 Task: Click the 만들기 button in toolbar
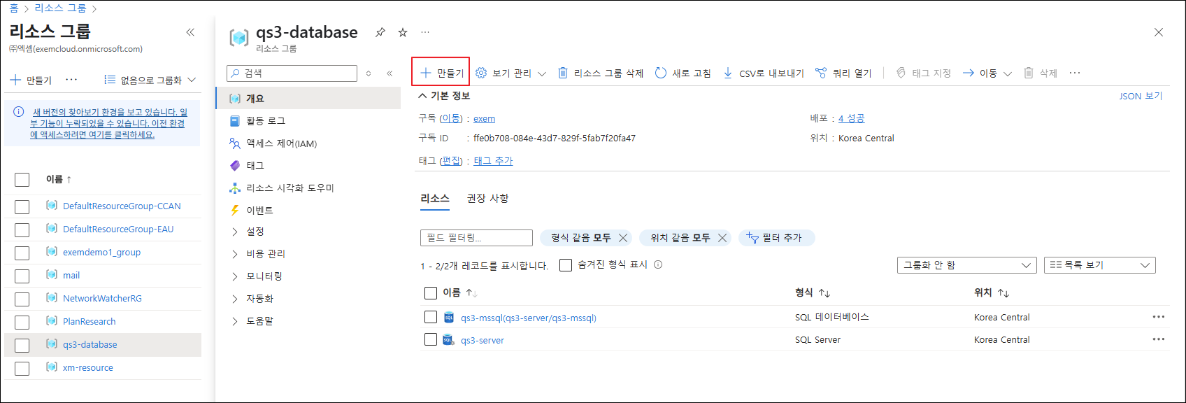point(441,73)
